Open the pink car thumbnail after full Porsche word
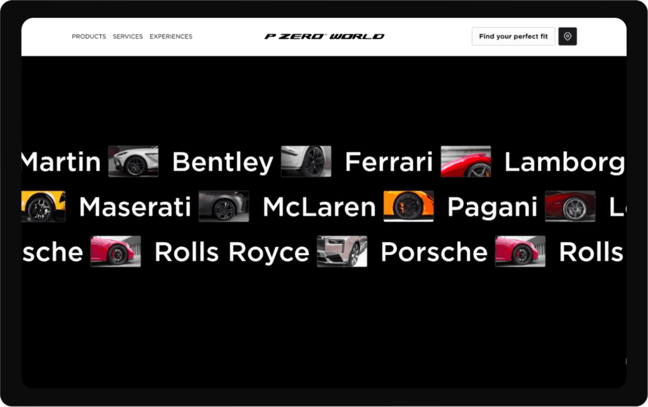Viewport: 648px width, 407px height. pyautogui.click(x=520, y=252)
